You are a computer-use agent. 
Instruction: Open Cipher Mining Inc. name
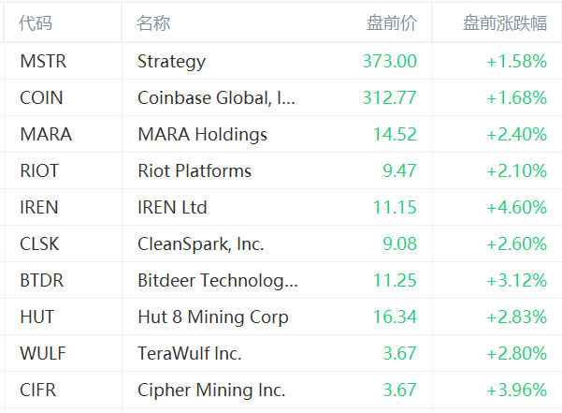click(x=211, y=391)
